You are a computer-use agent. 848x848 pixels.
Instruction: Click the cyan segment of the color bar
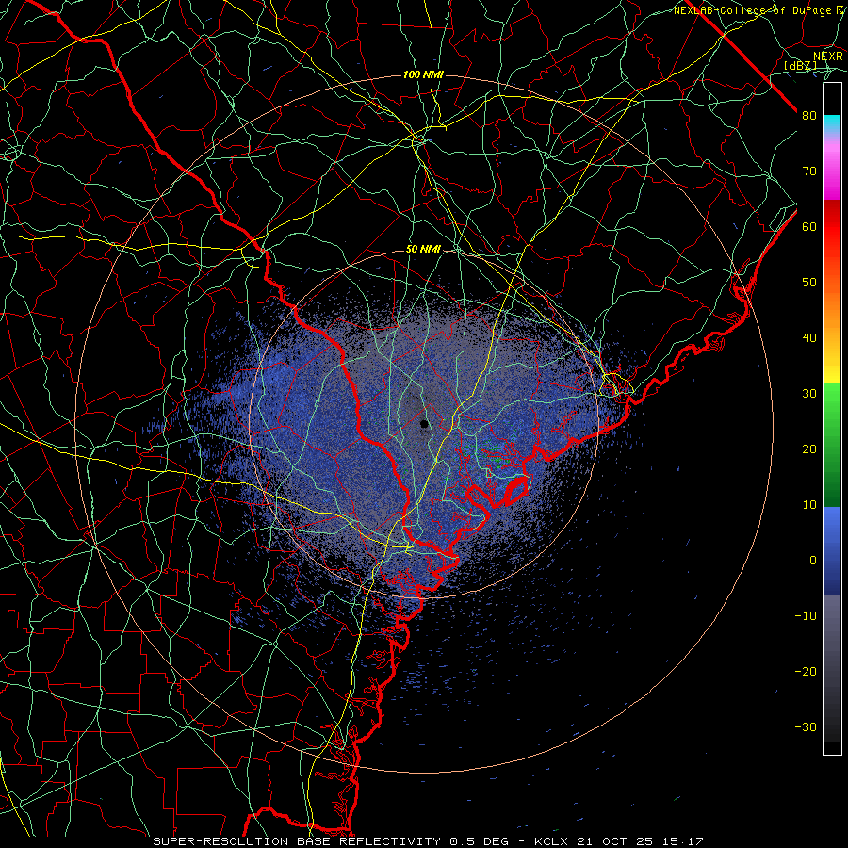point(832,125)
